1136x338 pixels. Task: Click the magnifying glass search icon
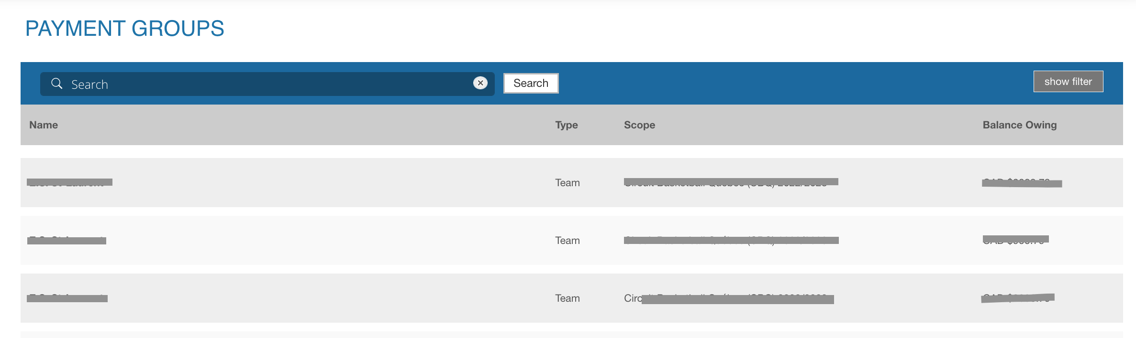click(56, 84)
